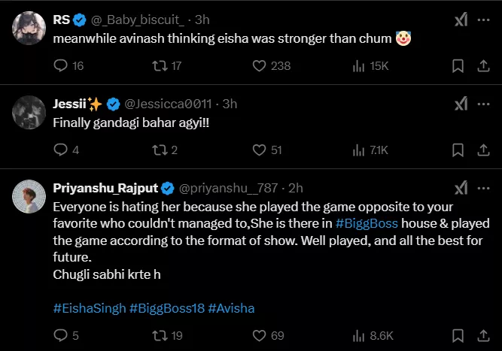Open RS's profile picture
502x351 pixels.
tap(28, 29)
